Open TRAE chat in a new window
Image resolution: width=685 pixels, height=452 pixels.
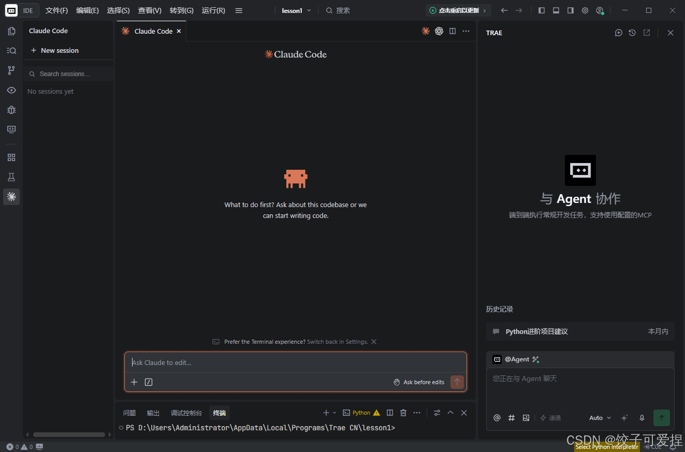pyautogui.click(x=647, y=33)
